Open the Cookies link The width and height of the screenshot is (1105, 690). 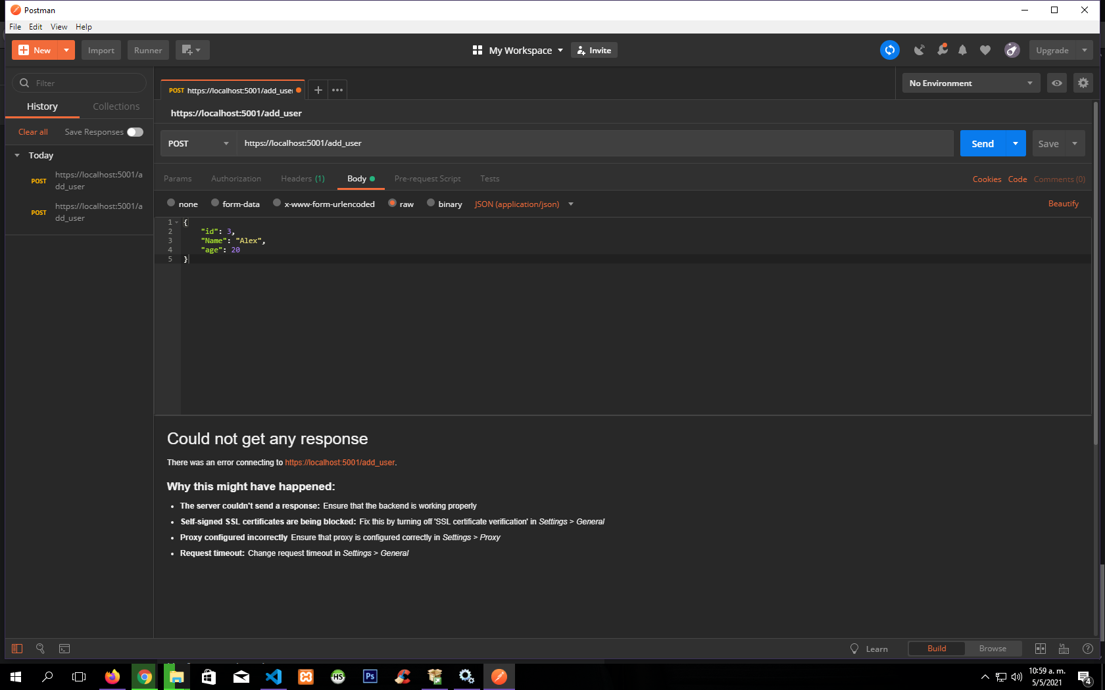click(987, 179)
